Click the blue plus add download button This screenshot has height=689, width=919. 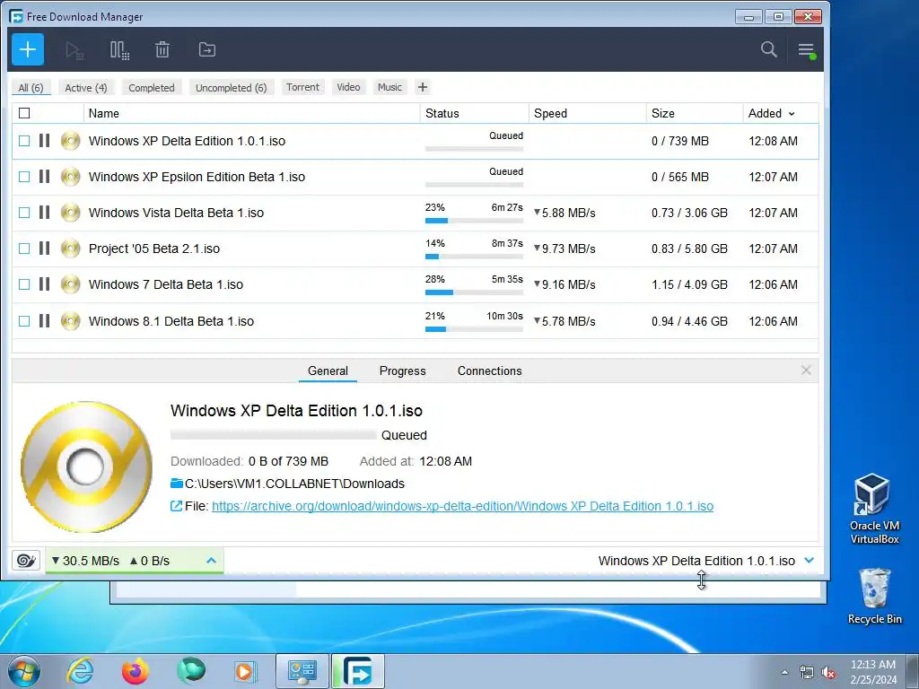point(28,50)
